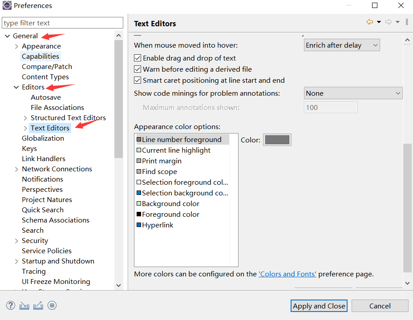Click the type filter text field

coord(62,23)
